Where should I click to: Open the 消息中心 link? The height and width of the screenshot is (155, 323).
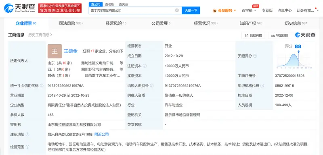point(285,10)
